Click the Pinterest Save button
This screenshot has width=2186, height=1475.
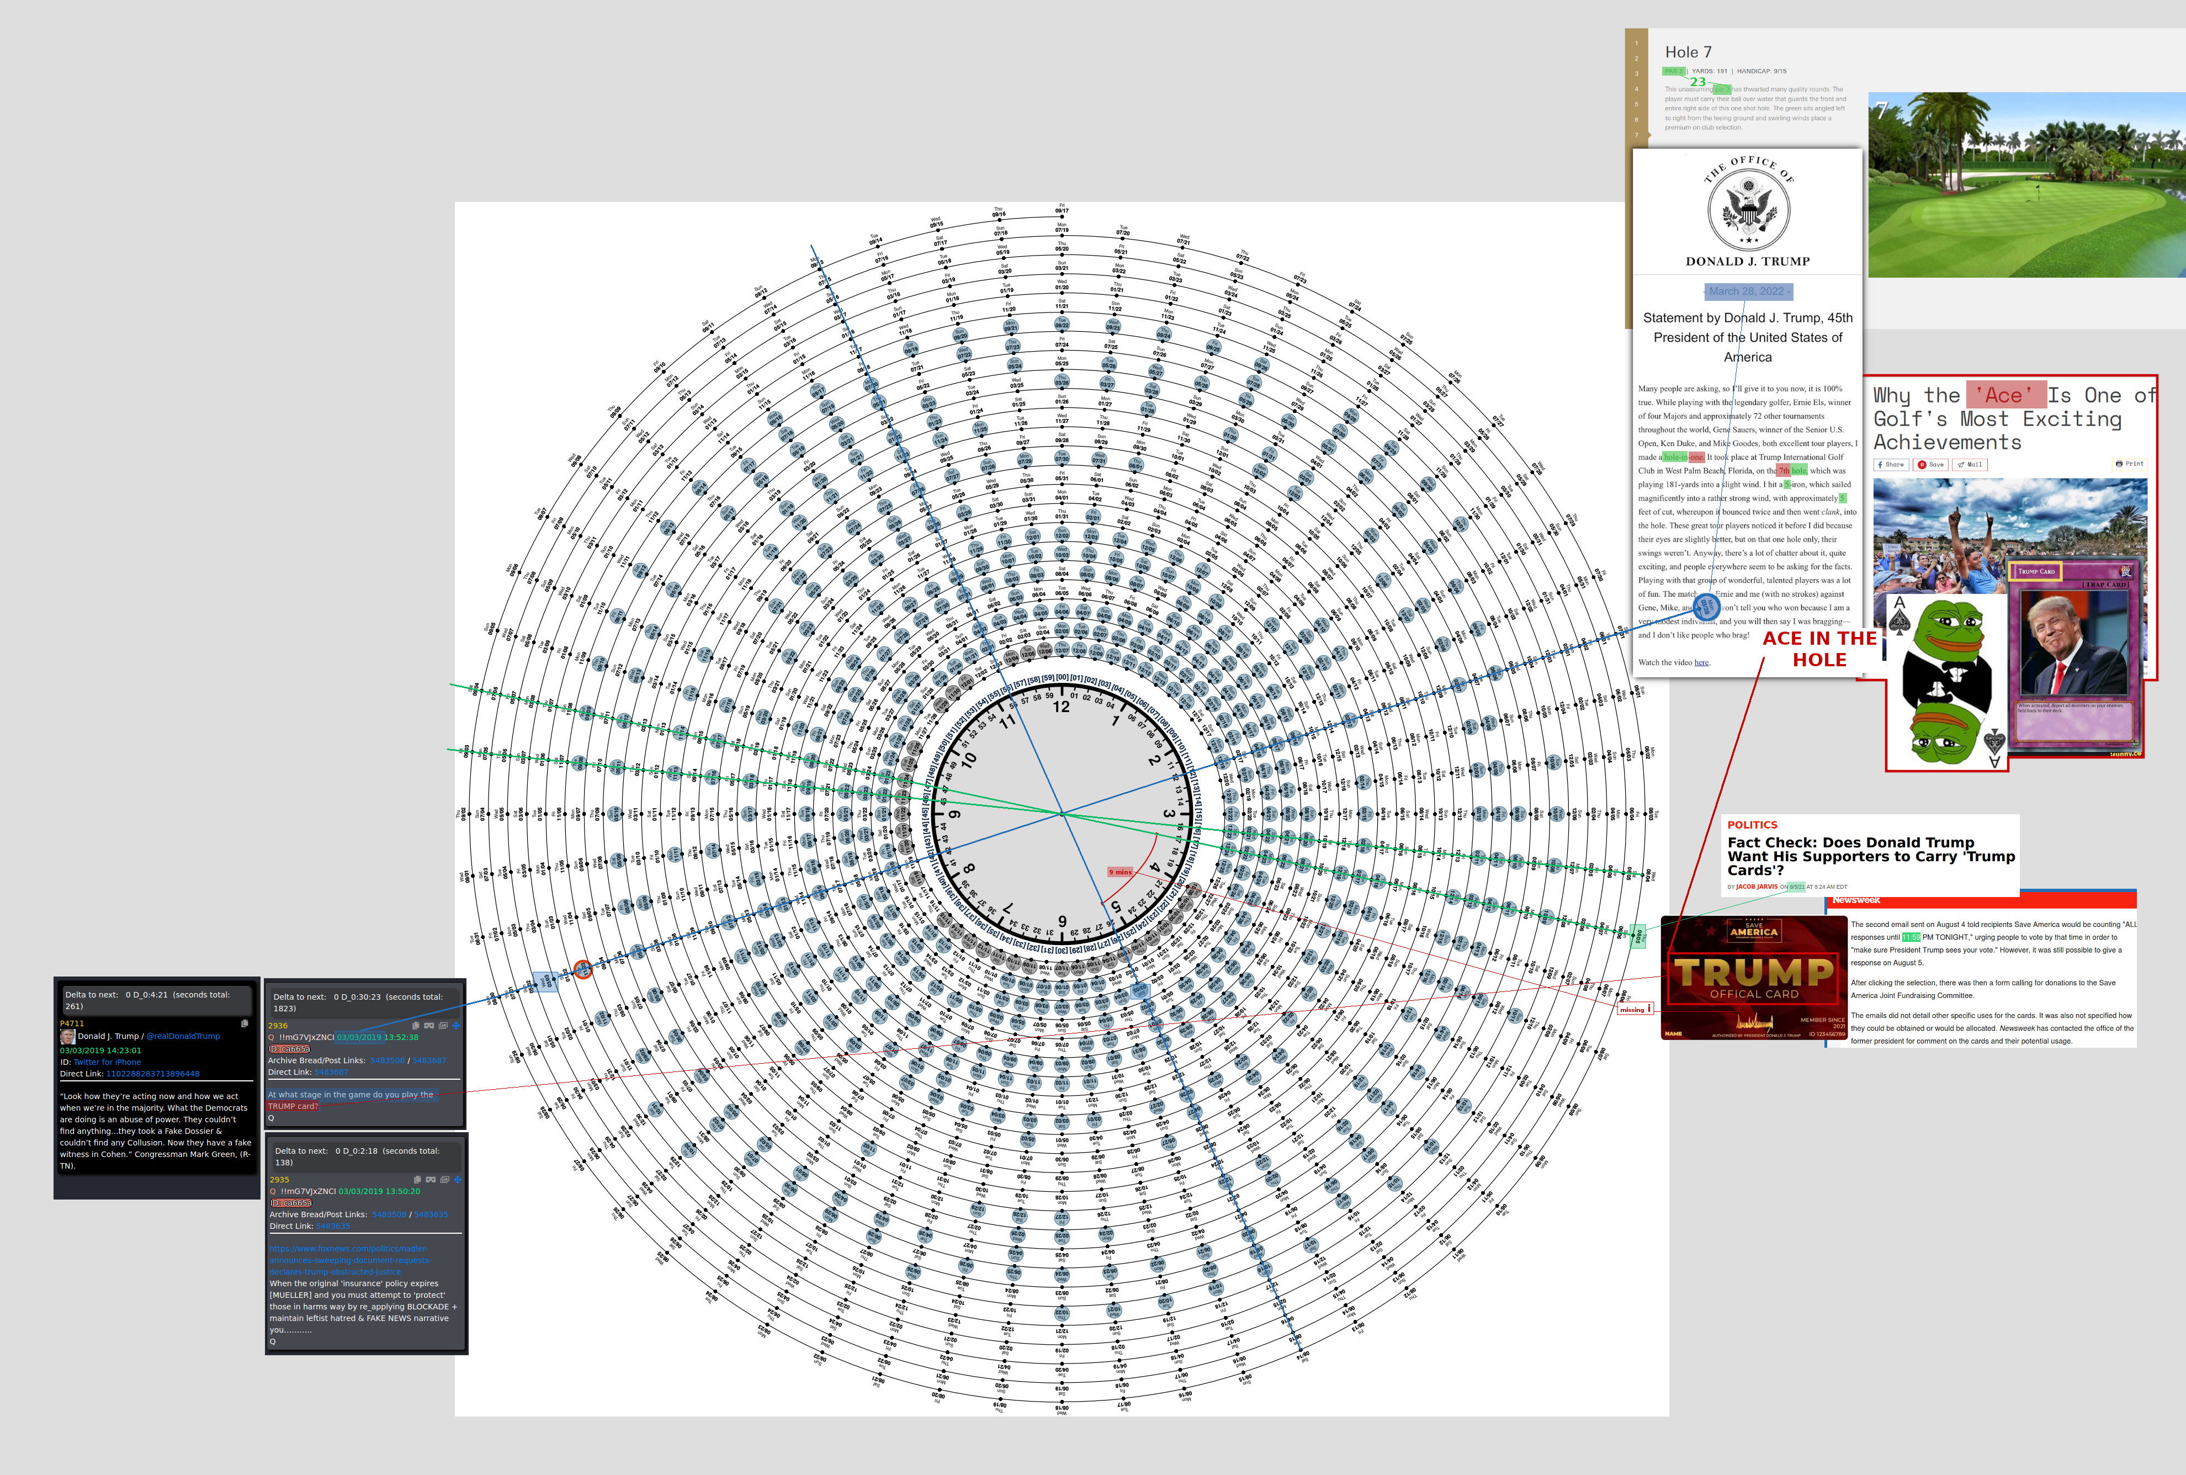click(x=1931, y=465)
